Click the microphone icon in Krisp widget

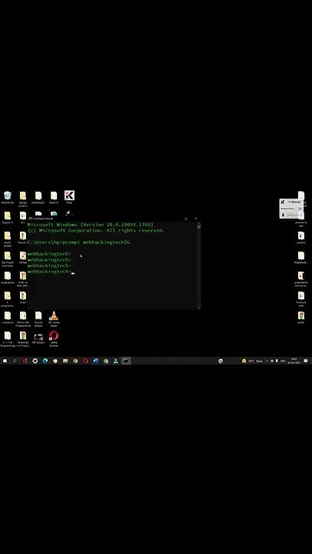pyautogui.click(x=283, y=215)
